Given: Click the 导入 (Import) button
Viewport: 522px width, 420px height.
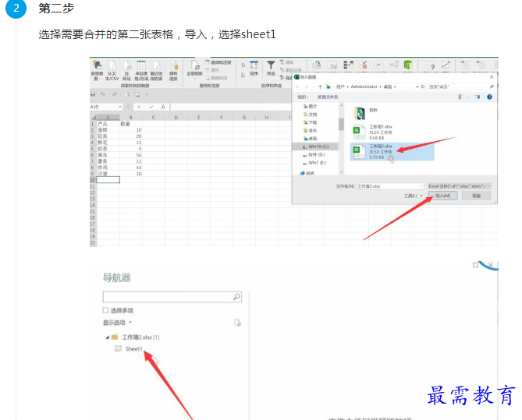Looking at the screenshot, I should [x=442, y=196].
